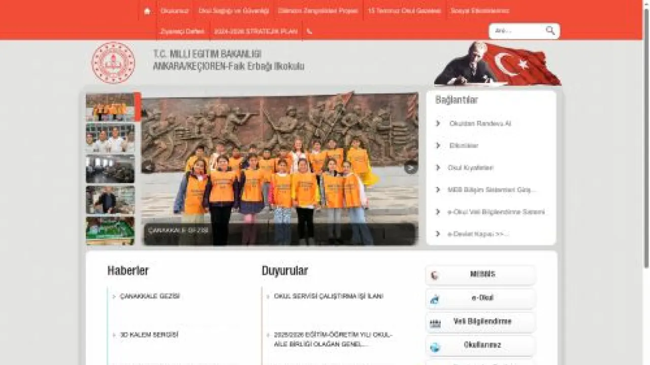The width and height of the screenshot is (650, 365).
Task: Open the Okul Kıyafetleri link
Action: (470, 167)
